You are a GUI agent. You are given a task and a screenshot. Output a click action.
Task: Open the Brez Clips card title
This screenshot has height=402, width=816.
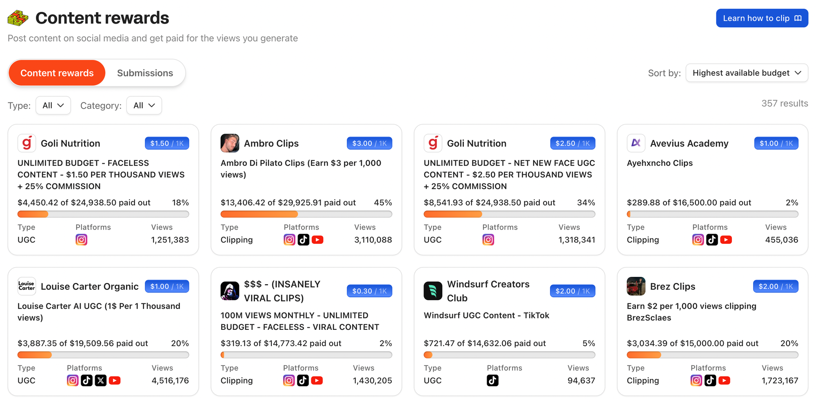point(672,286)
